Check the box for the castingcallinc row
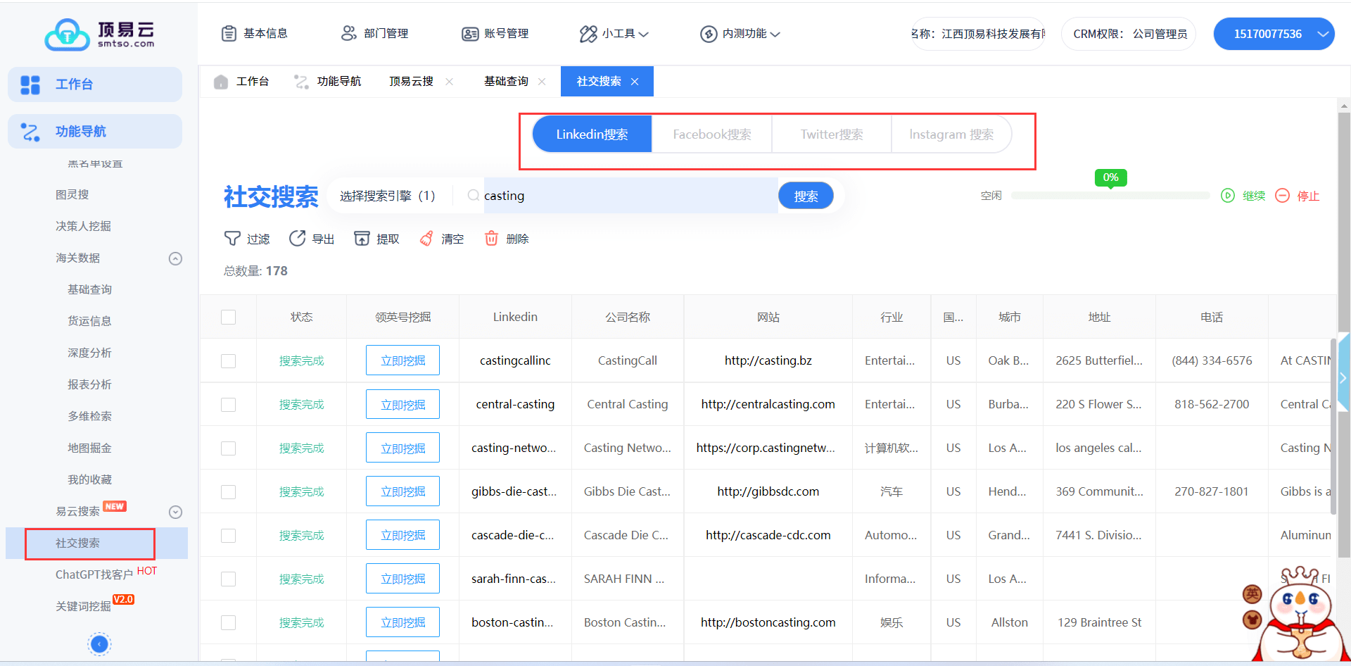The width and height of the screenshot is (1351, 666). click(x=228, y=361)
